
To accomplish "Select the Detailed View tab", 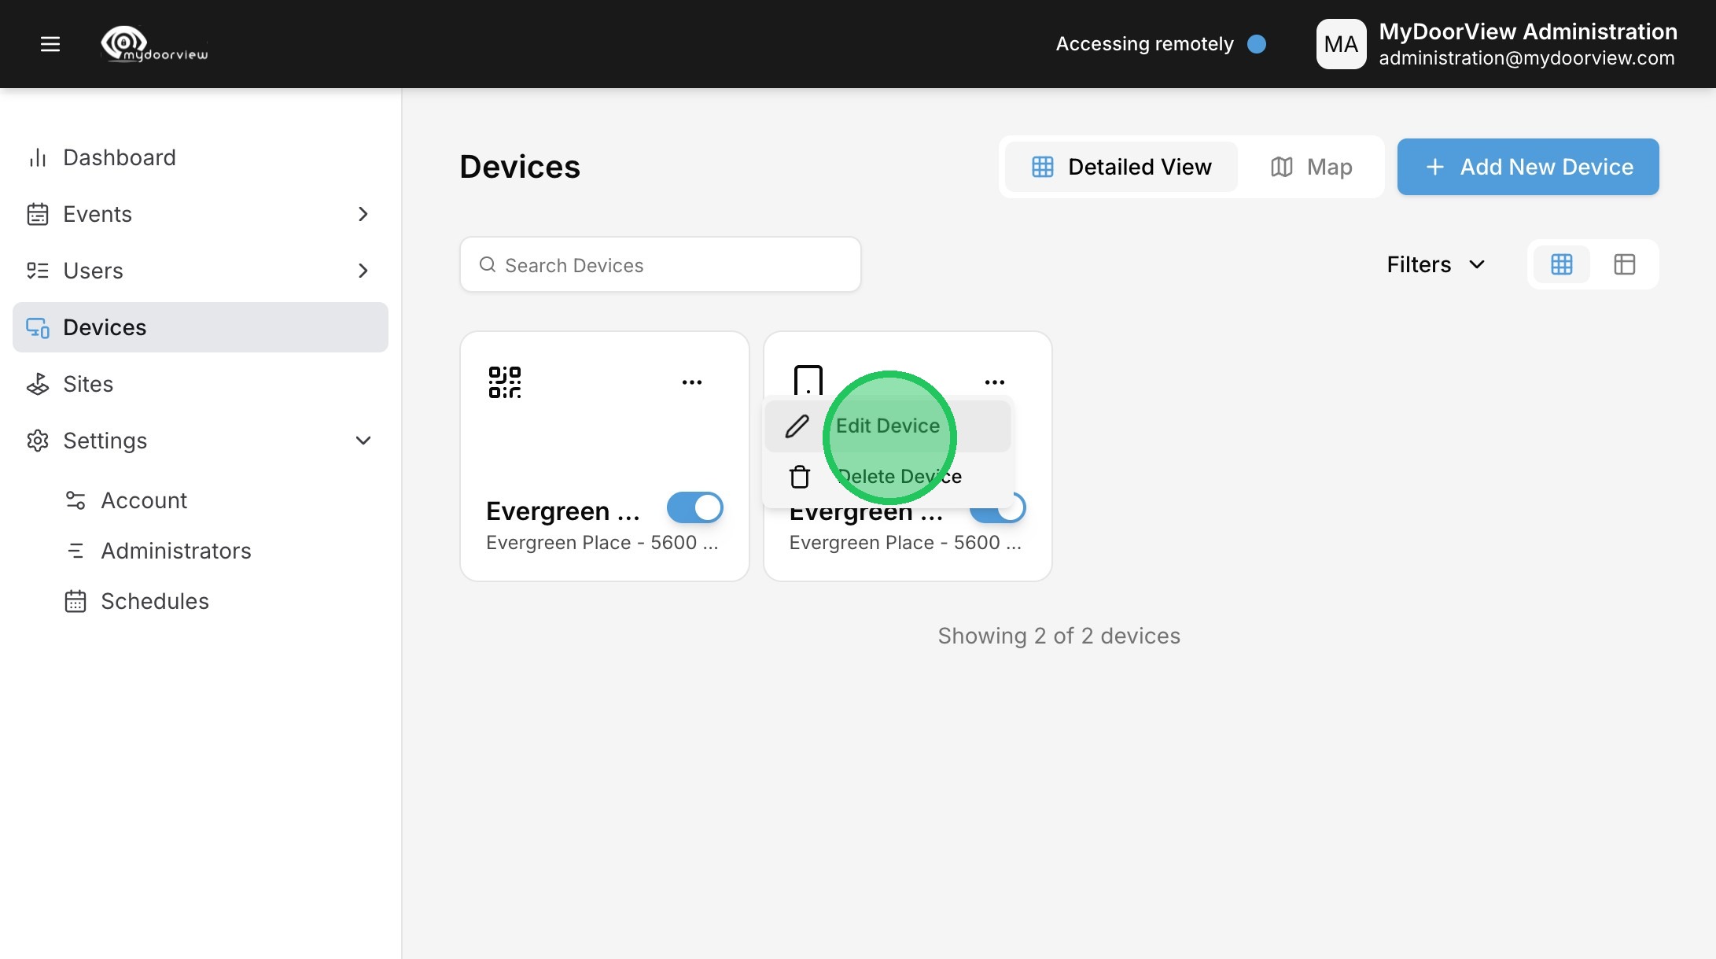I will pos(1121,167).
